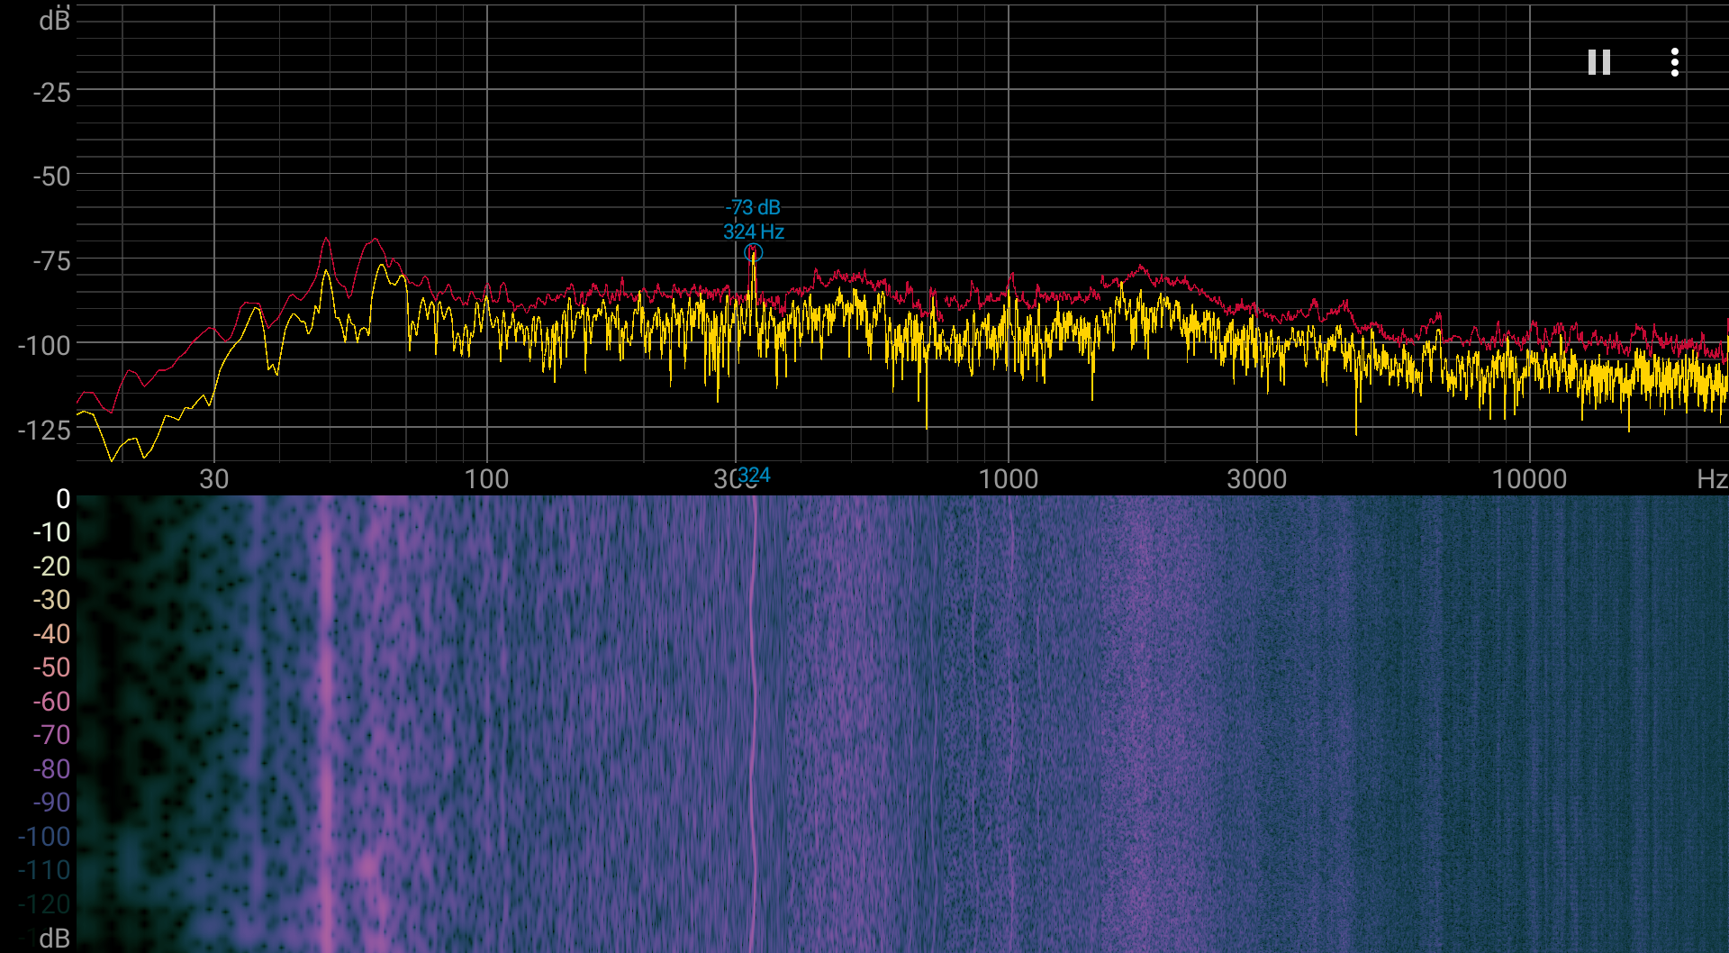Click the -120 spectrogram scale value

point(44,904)
